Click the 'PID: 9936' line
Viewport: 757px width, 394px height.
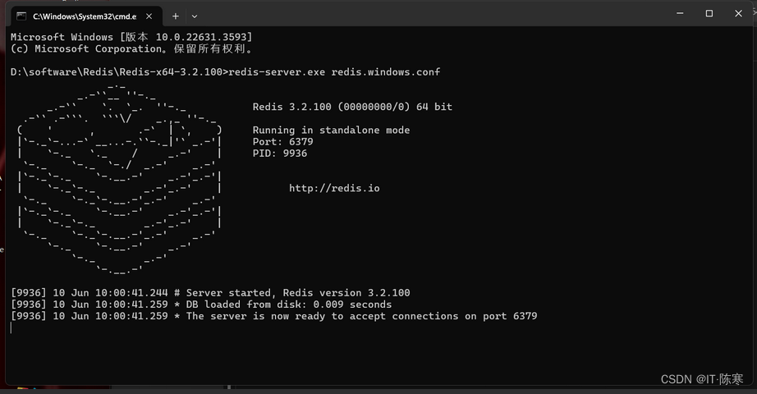(280, 153)
